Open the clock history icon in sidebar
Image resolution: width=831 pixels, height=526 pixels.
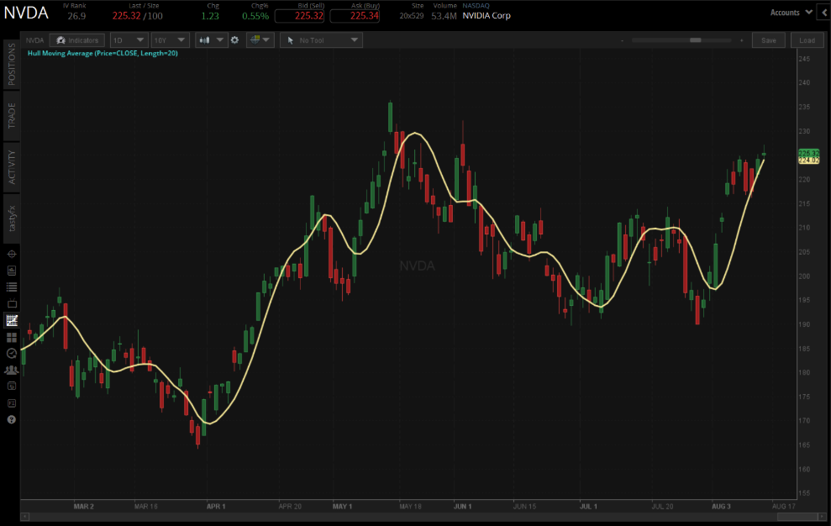point(12,354)
